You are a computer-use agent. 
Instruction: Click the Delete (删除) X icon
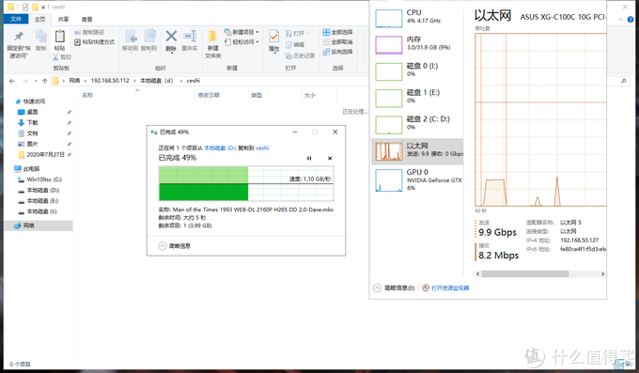click(171, 37)
